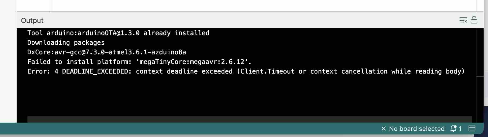Select the Output panel tab
This screenshot has height=137, width=488.
[x=32, y=21]
